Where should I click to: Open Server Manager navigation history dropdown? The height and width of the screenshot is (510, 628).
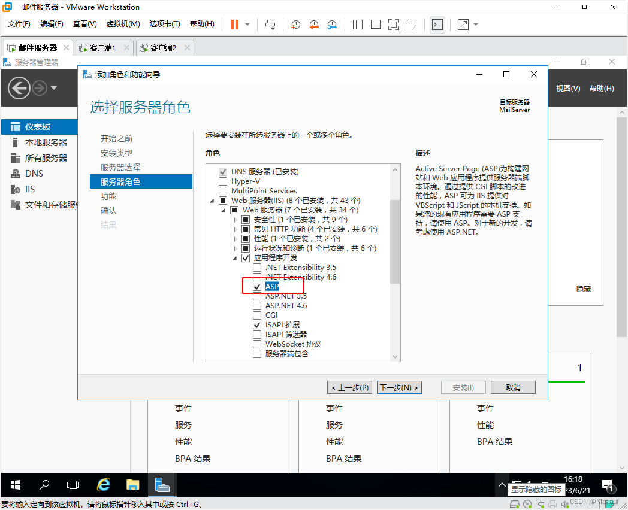click(54, 87)
